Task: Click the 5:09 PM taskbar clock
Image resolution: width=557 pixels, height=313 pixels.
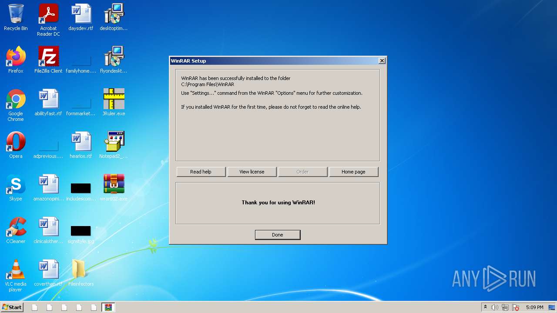Action: (534, 307)
